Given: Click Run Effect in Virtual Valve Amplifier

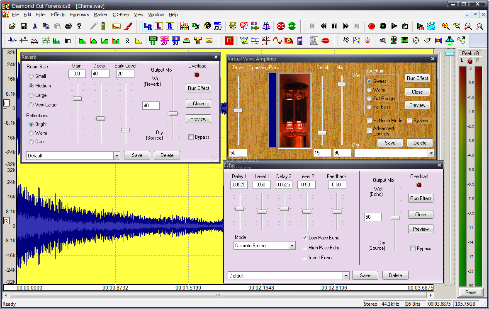Looking at the screenshot, I should point(417,78).
